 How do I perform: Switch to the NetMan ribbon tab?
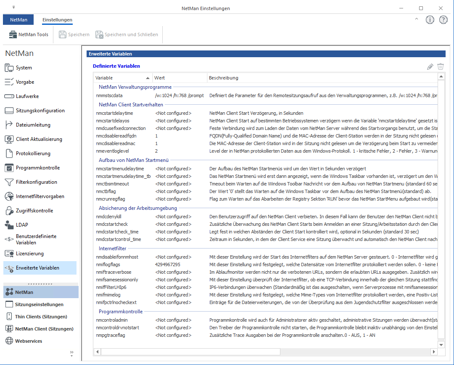point(19,20)
